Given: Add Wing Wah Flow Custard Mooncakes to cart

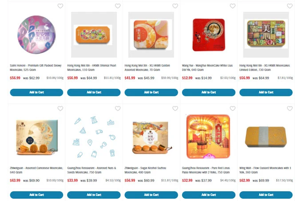Looking at the screenshot, I should click(x=266, y=195).
